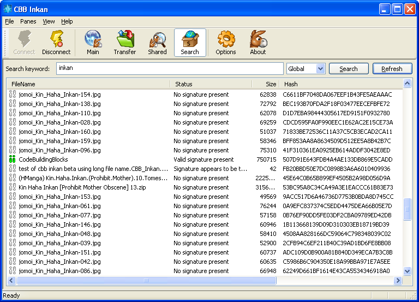Click the size value 62838
Image resolution: width=419 pixels, height=302 pixels.
coord(268,94)
